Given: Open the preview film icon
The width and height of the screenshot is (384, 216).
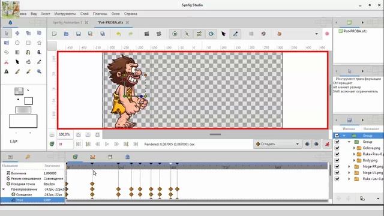Looking at the screenshot, I should [158, 34].
